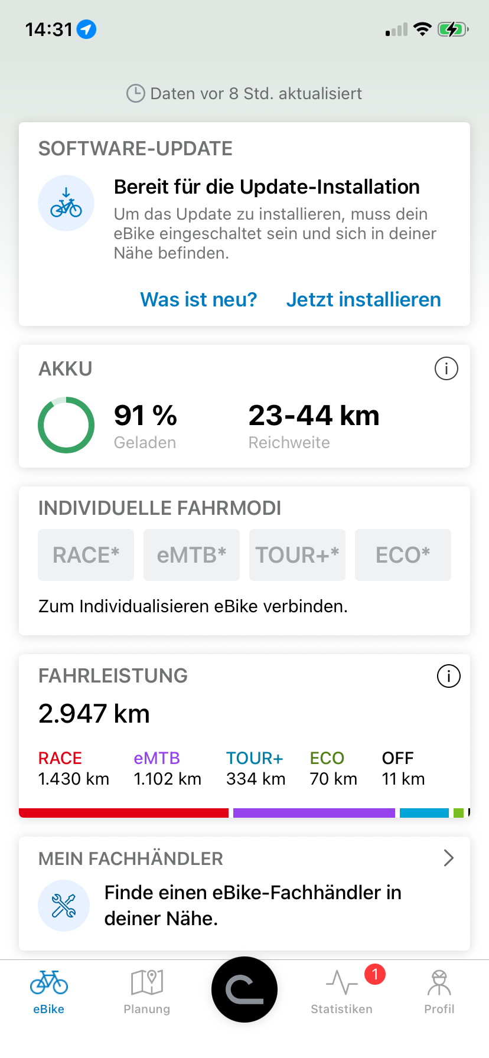
Task: Select the TOUR+* ride mode
Action: coord(297,555)
